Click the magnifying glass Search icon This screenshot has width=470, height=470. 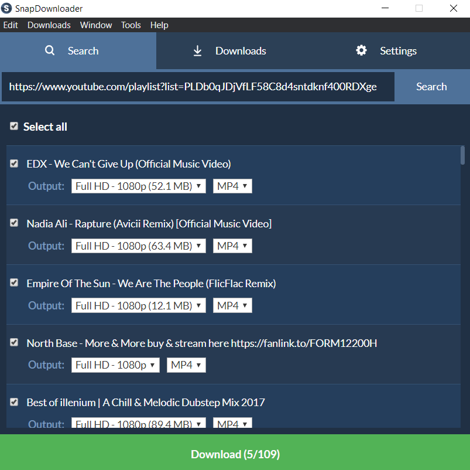click(50, 50)
